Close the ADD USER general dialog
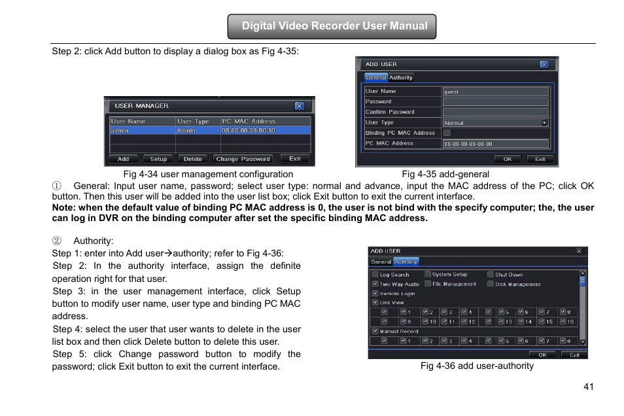This screenshot has height=416, width=624. pos(544,65)
